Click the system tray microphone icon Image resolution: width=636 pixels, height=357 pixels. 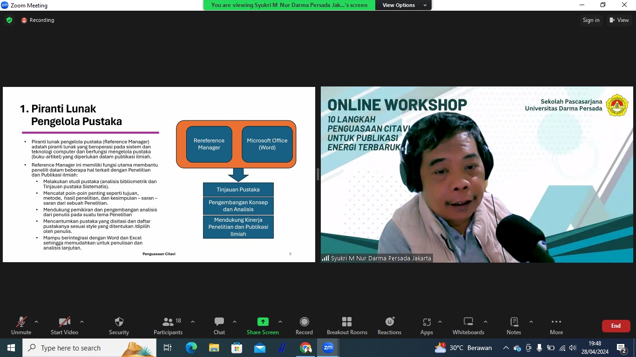pos(539,348)
